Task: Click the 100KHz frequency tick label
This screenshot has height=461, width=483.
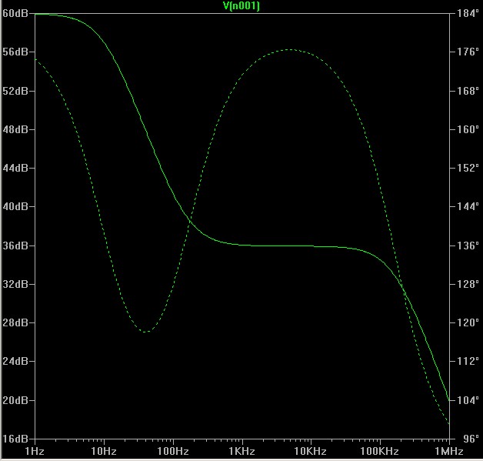Action: pyautogui.click(x=379, y=450)
